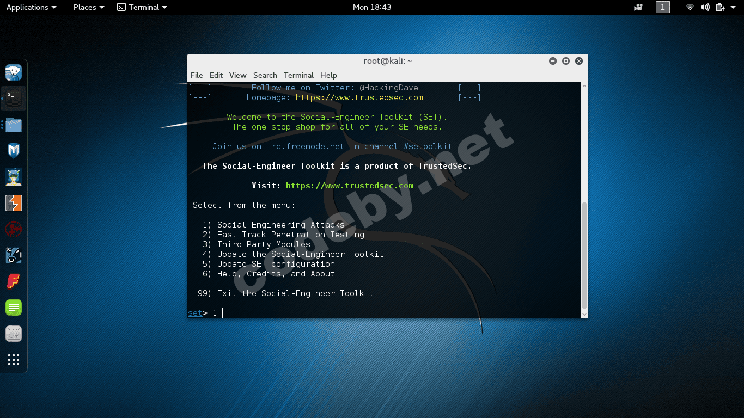744x418 pixels.
Task: Open the Applications menu
Action: 31,7
